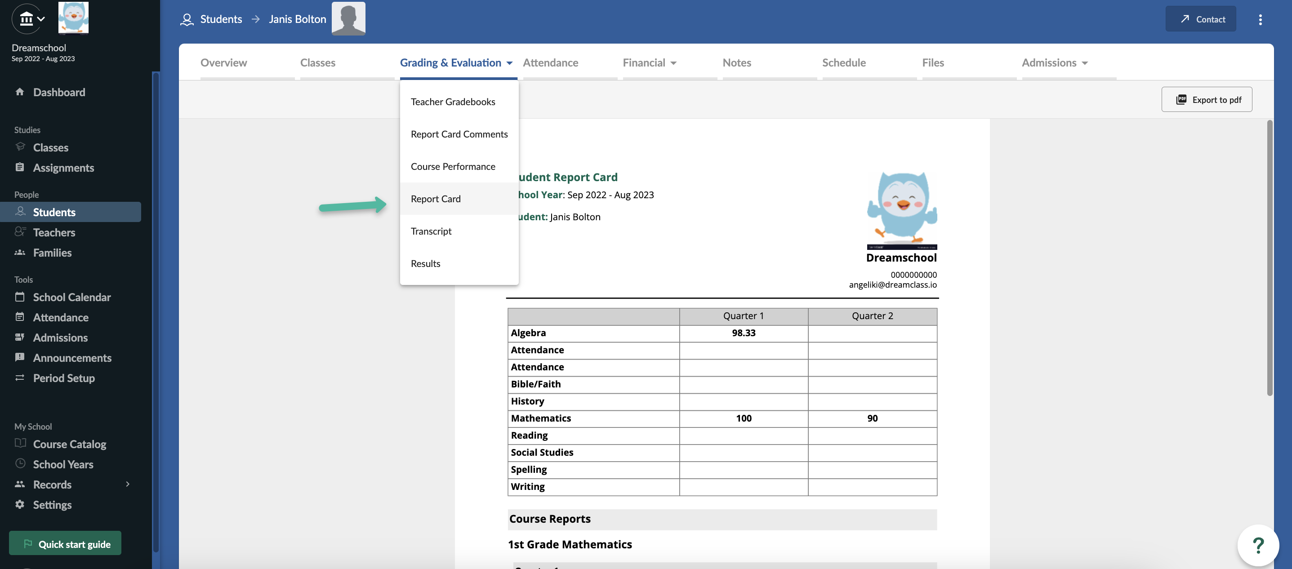Image resolution: width=1292 pixels, height=569 pixels.
Task: Click the Quarter 2 column header
Action: coord(872,316)
